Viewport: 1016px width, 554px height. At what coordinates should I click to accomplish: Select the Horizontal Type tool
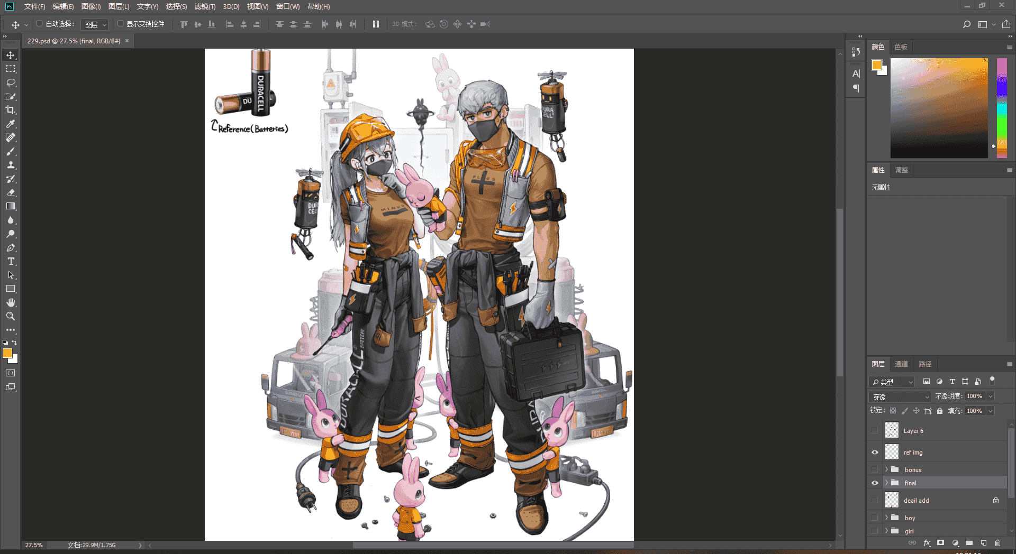pyautogui.click(x=11, y=261)
